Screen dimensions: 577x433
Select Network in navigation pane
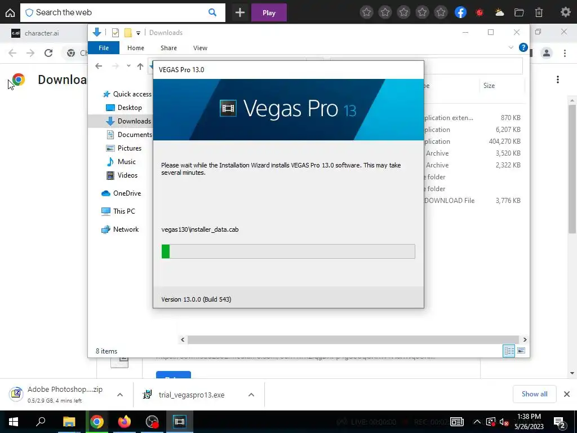120,229
